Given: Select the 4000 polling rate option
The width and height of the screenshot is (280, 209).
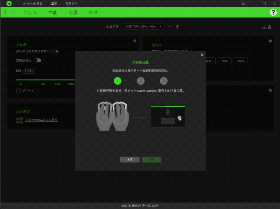Looking at the screenshot, I should pyautogui.click(x=224, y=61).
